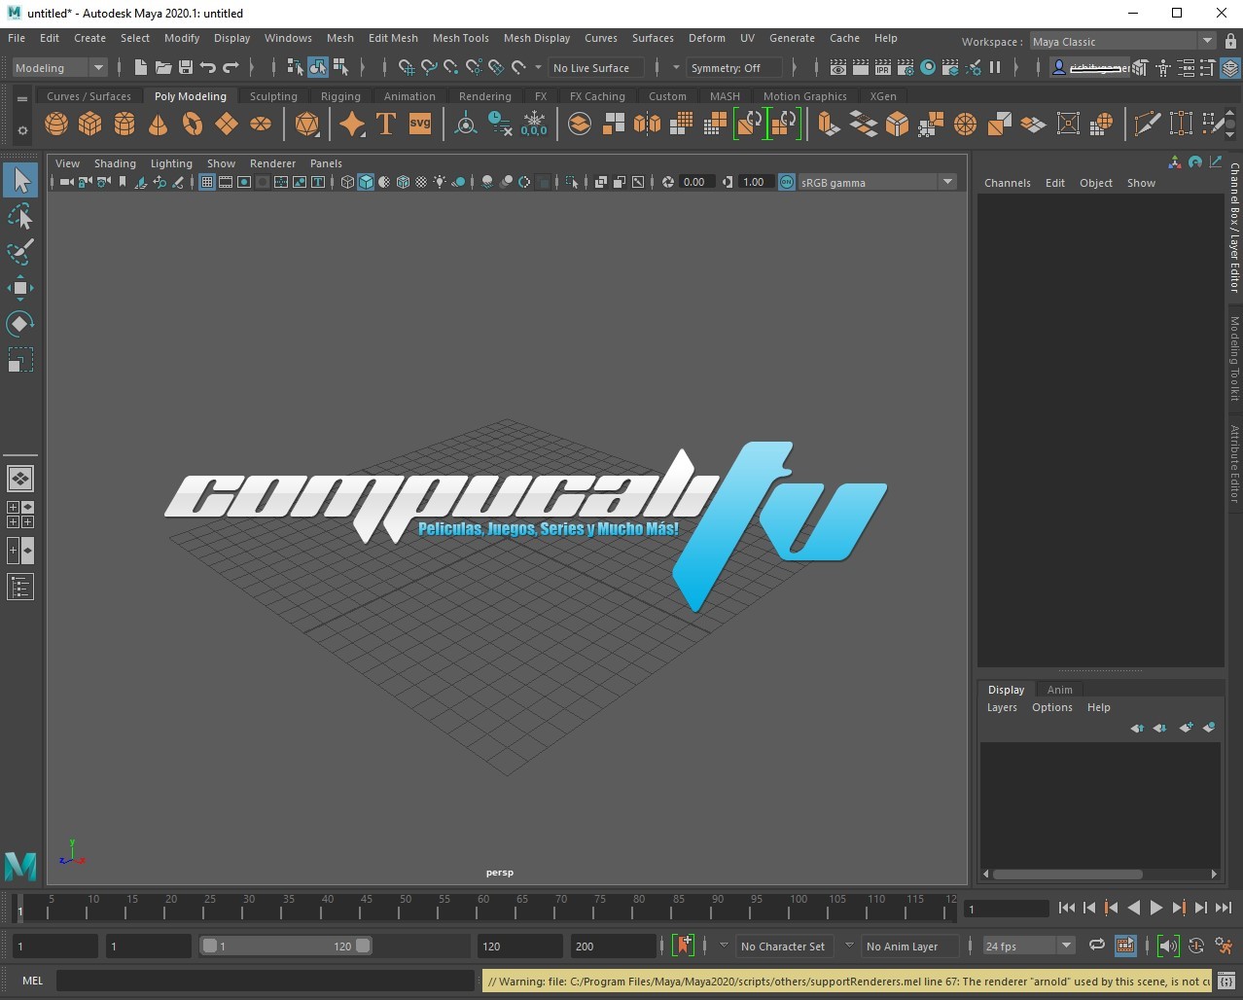Open the Maya Classic workspace dropdown
This screenshot has width=1243, height=1000.
click(1122, 41)
